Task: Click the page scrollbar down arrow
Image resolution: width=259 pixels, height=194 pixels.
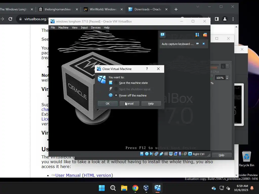Action: [x=236, y=175]
